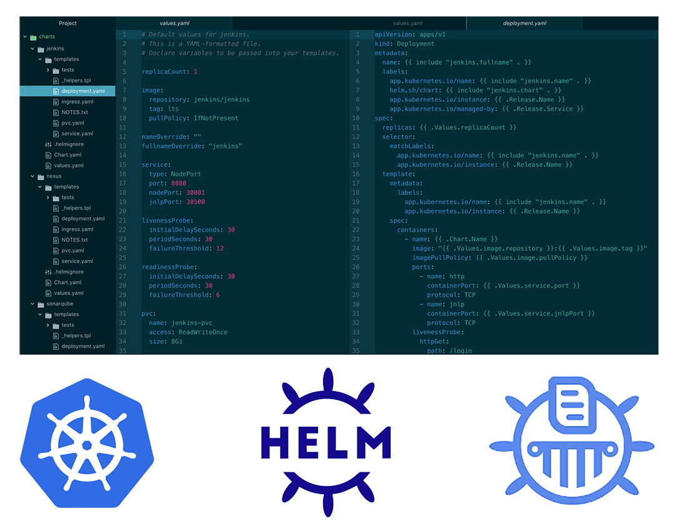Click the .helmignore settings icon under jenkins
The width and height of the screenshot is (675, 526).
tap(48, 145)
